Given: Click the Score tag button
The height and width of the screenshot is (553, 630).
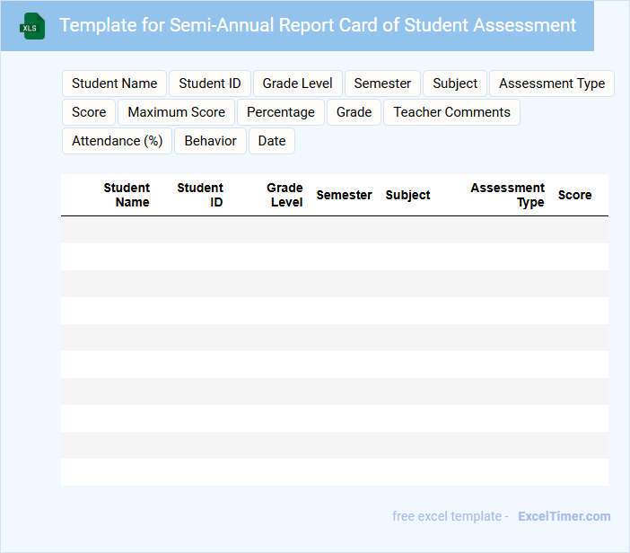Looking at the screenshot, I should pos(89,112).
